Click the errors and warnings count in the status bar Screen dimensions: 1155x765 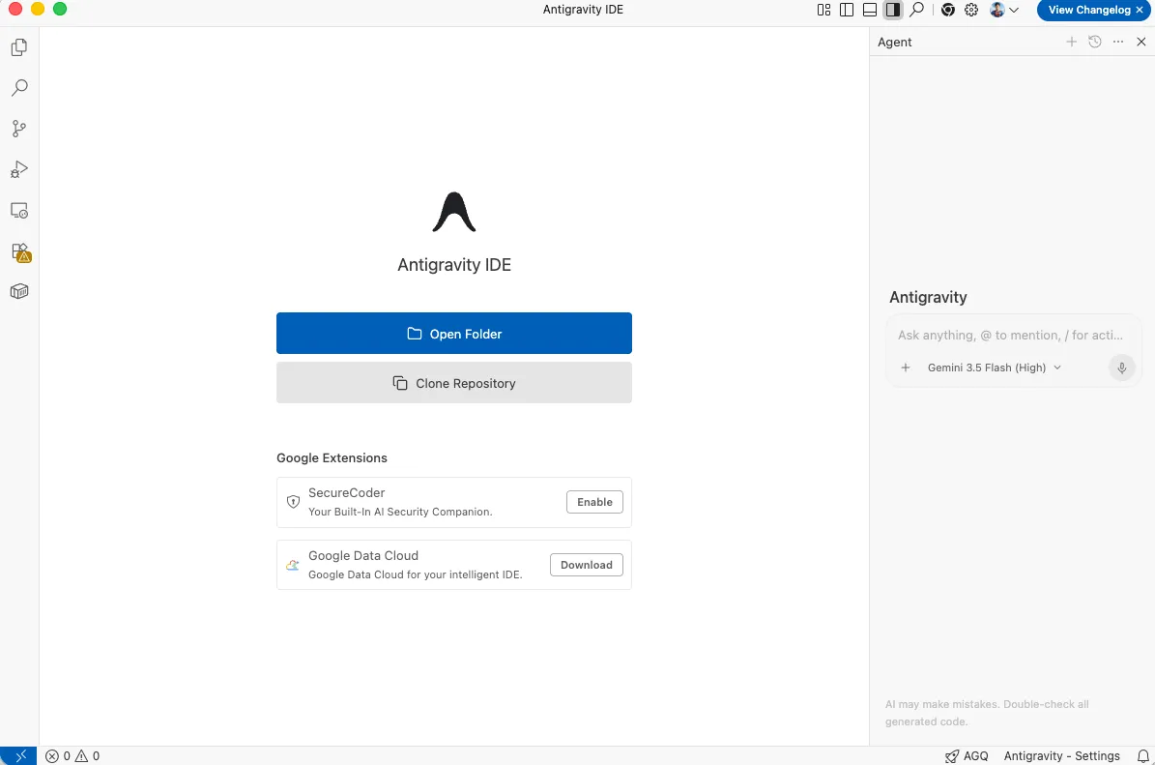(72, 756)
